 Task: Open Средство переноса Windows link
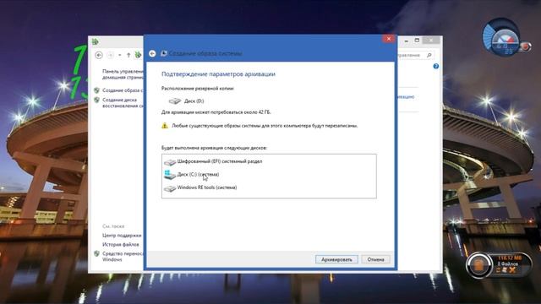123,256
